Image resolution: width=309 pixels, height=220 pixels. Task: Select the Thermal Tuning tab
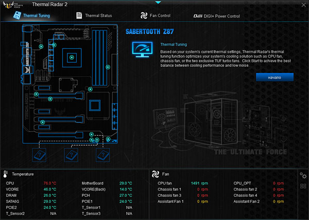(31, 15)
